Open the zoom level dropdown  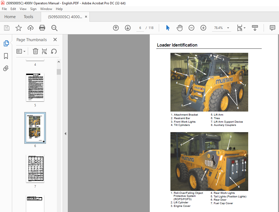pos(228,28)
